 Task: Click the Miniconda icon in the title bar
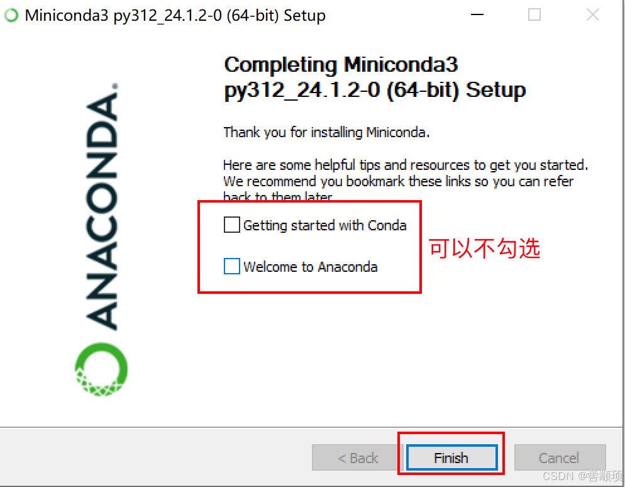tap(11, 15)
